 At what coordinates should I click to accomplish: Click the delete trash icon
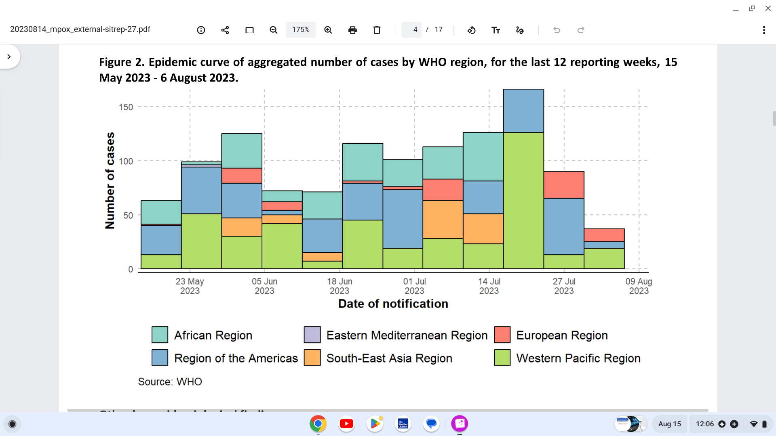[x=377, y=30]
